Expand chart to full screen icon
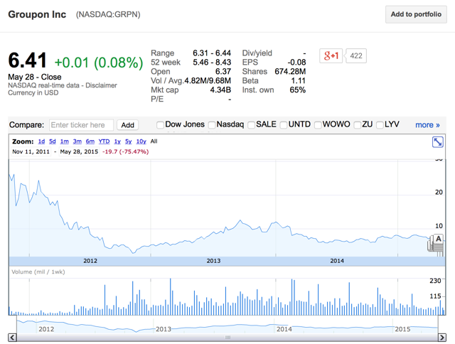 (x=438, y=142)
